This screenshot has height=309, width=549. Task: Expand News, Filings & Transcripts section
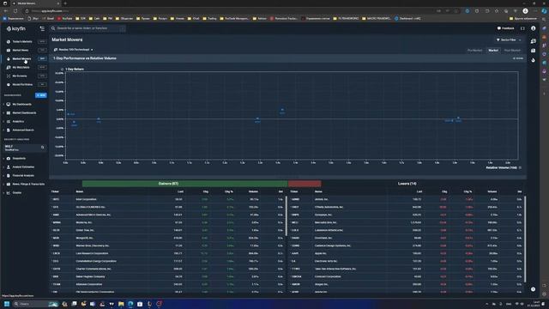pos(28,184)
